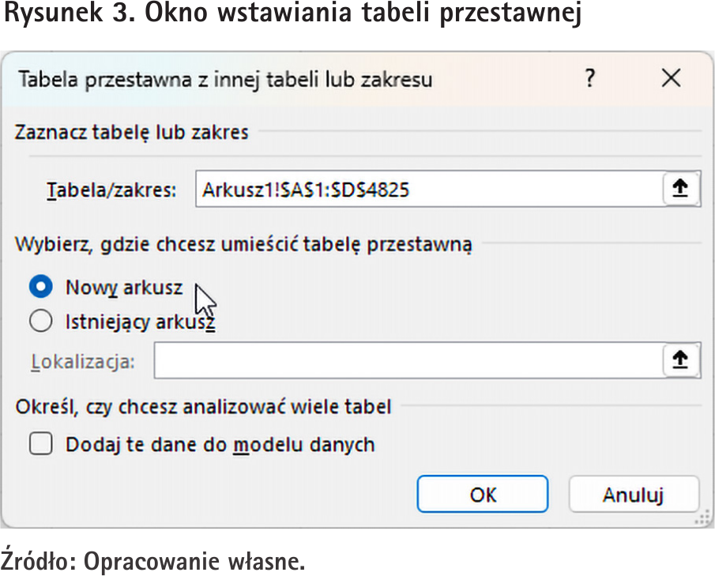Click the empty Lokalizacja input field
Image resolution: width=715 pixels, height=576 pixels.
click(x=407, y=361)
